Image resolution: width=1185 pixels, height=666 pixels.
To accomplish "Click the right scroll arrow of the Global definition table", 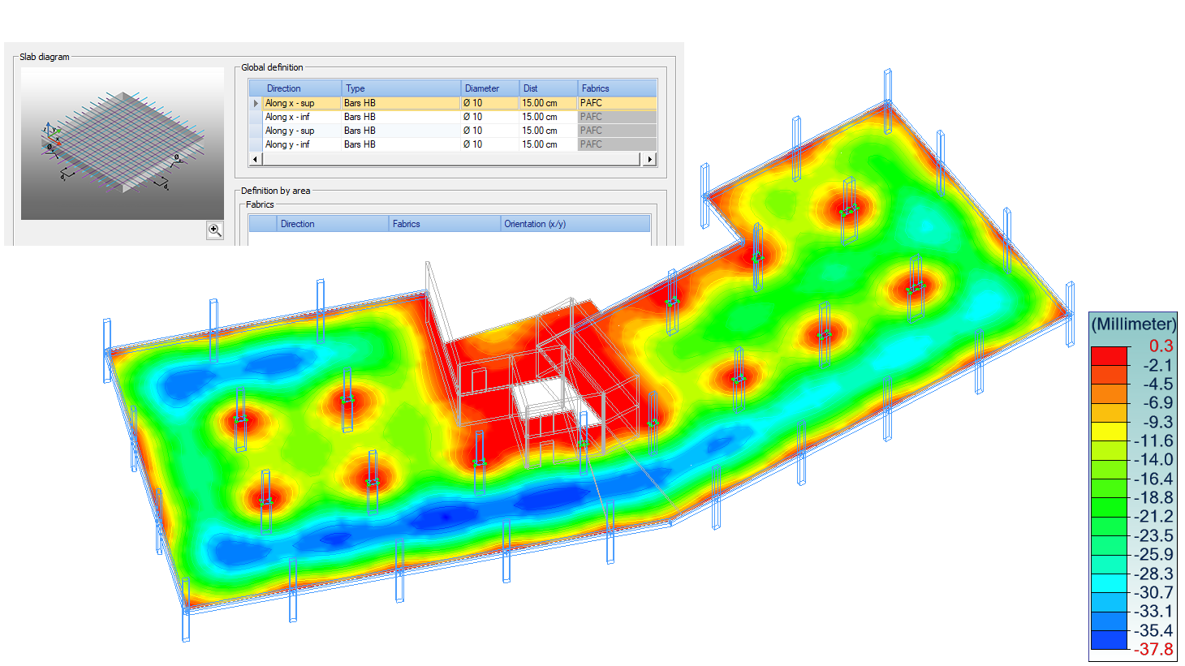I will click(x=649, y=160).
